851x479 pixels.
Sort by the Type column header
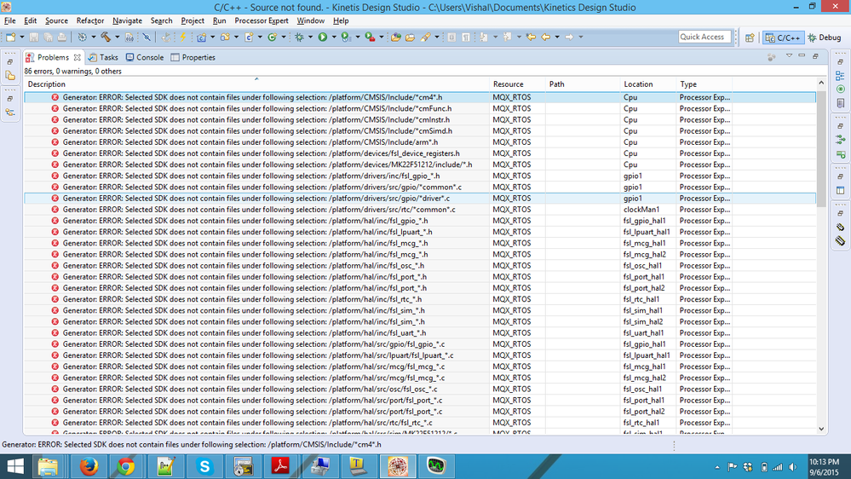tap(704, 84)
